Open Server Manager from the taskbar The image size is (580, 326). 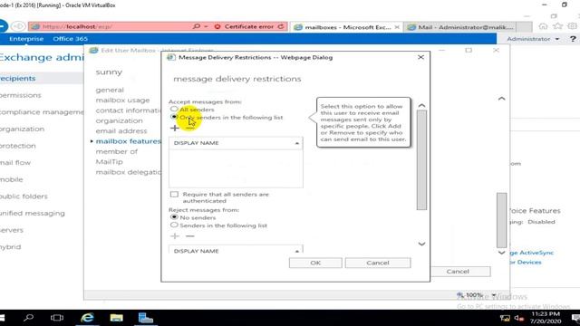click(x=145, y=318)
